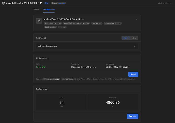Screen dimensions: 175x123
Task: Click the version text v1.3.1 @d8601ec
Action: tap(165, 3)
